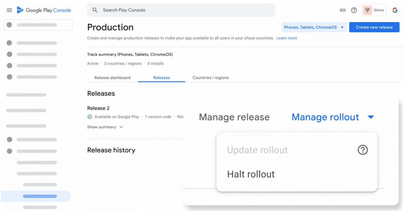
Task: Switch to the Release dashboard tab
Action: (113, 78)
